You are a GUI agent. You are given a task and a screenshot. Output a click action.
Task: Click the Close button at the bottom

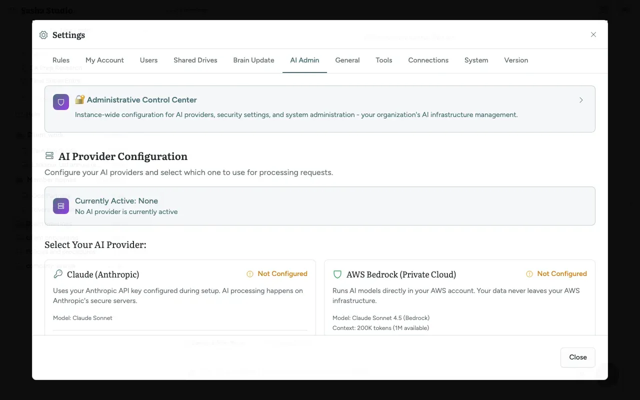point(578,357)
